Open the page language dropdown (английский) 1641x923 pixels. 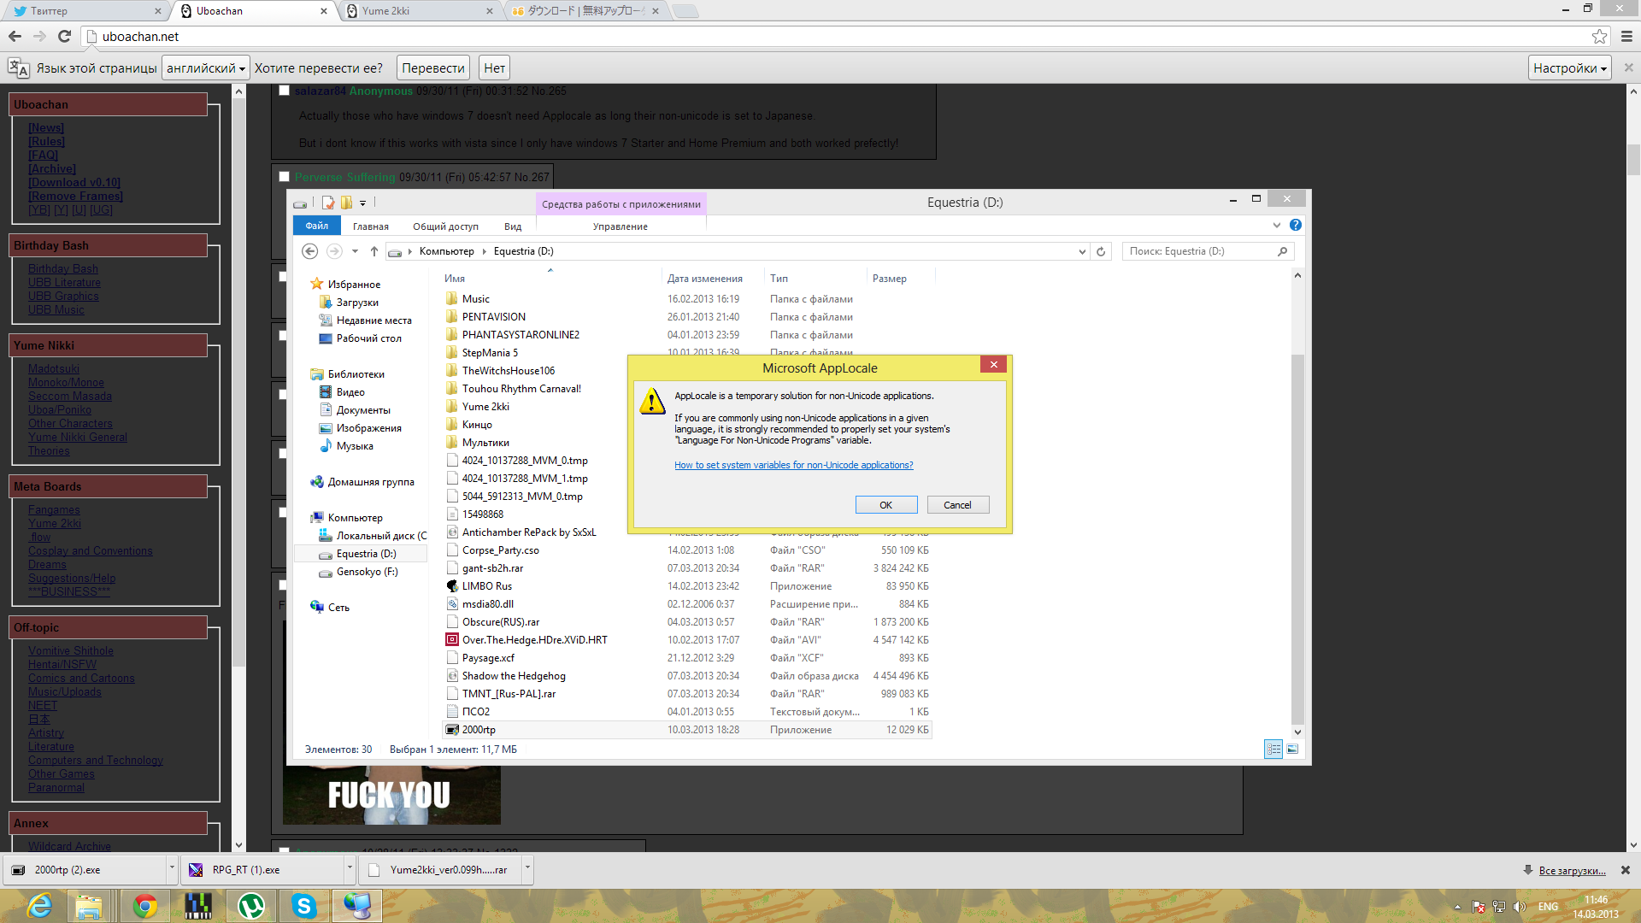(205, 68)
